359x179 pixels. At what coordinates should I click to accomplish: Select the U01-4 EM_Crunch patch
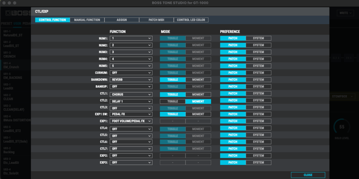tap(15, 65)
